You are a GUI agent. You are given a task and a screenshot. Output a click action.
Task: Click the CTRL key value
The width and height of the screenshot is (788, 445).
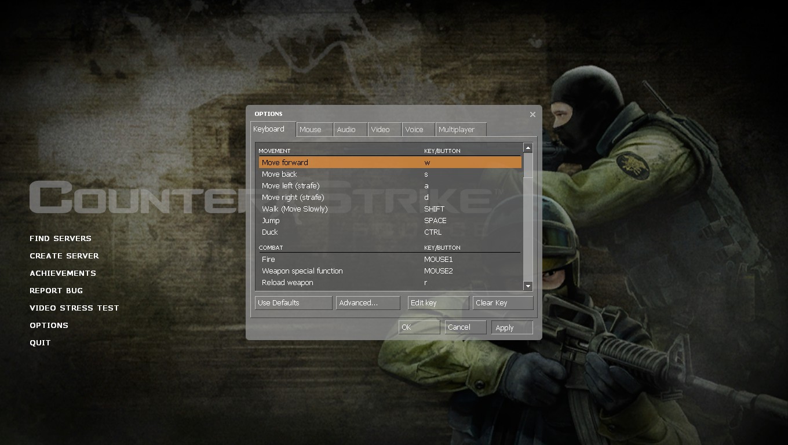(433, 232)
